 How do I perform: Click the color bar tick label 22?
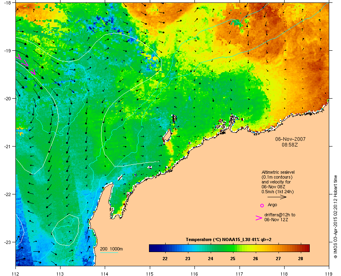165,259
